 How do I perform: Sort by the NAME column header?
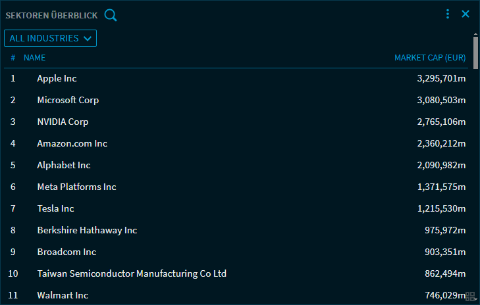point(34,58)
